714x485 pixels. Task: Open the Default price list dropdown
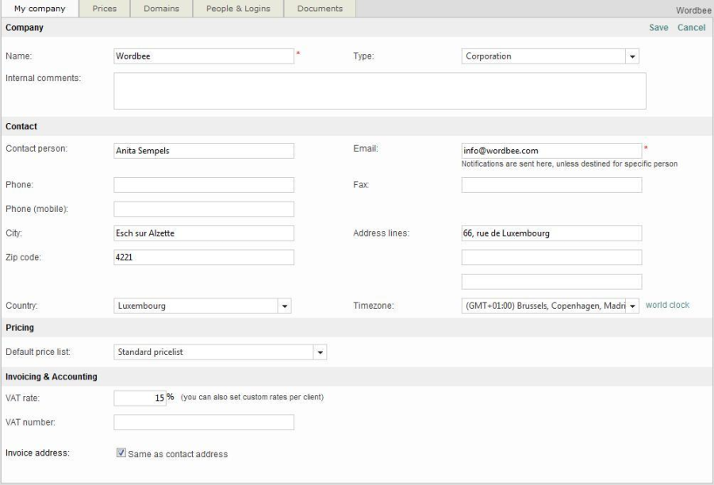tap(320, 352)
